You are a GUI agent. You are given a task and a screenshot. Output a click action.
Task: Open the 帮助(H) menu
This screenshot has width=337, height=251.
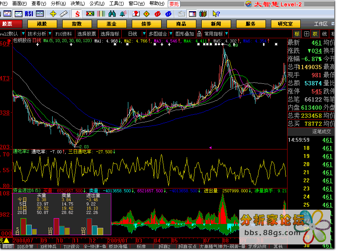157,3
